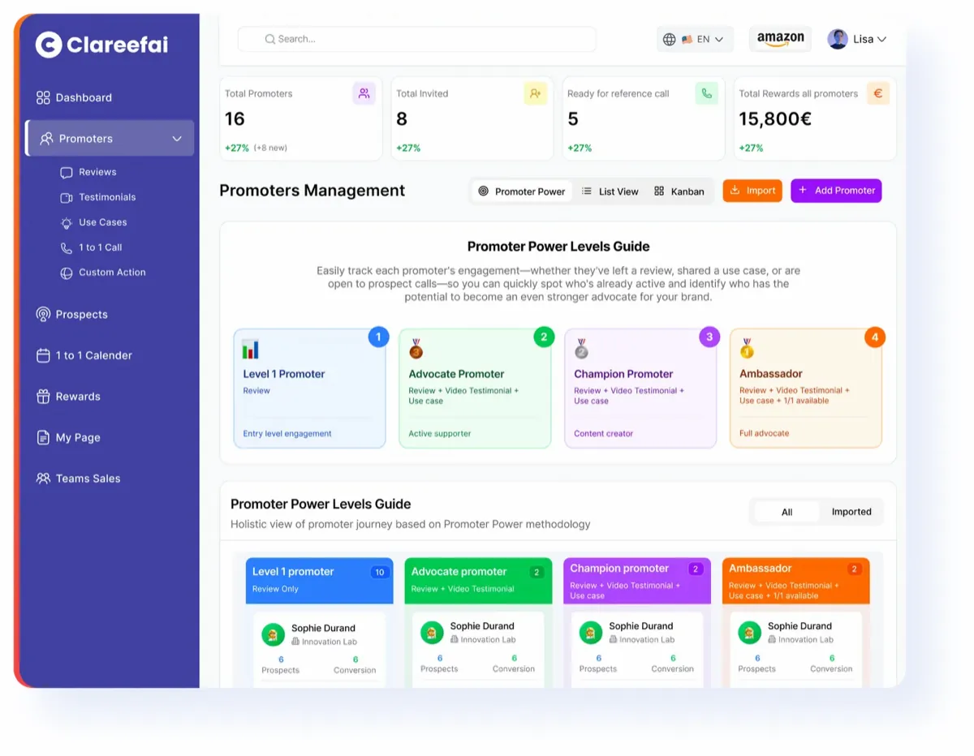Click the phone icon beside 1 to 1 Call
This screenshot has height=756, width=974.
67,247
